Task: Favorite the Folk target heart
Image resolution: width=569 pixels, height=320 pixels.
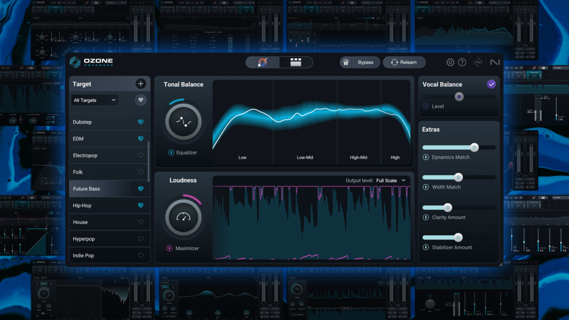Action: (141, 172)
